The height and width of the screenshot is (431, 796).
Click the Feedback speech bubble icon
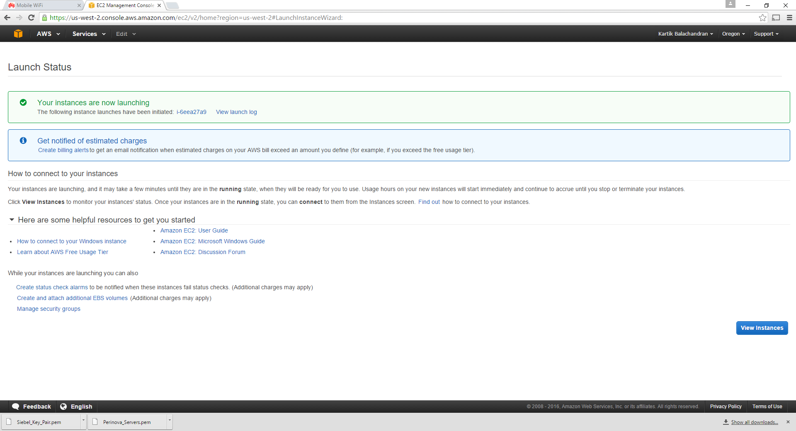[16, 407]
